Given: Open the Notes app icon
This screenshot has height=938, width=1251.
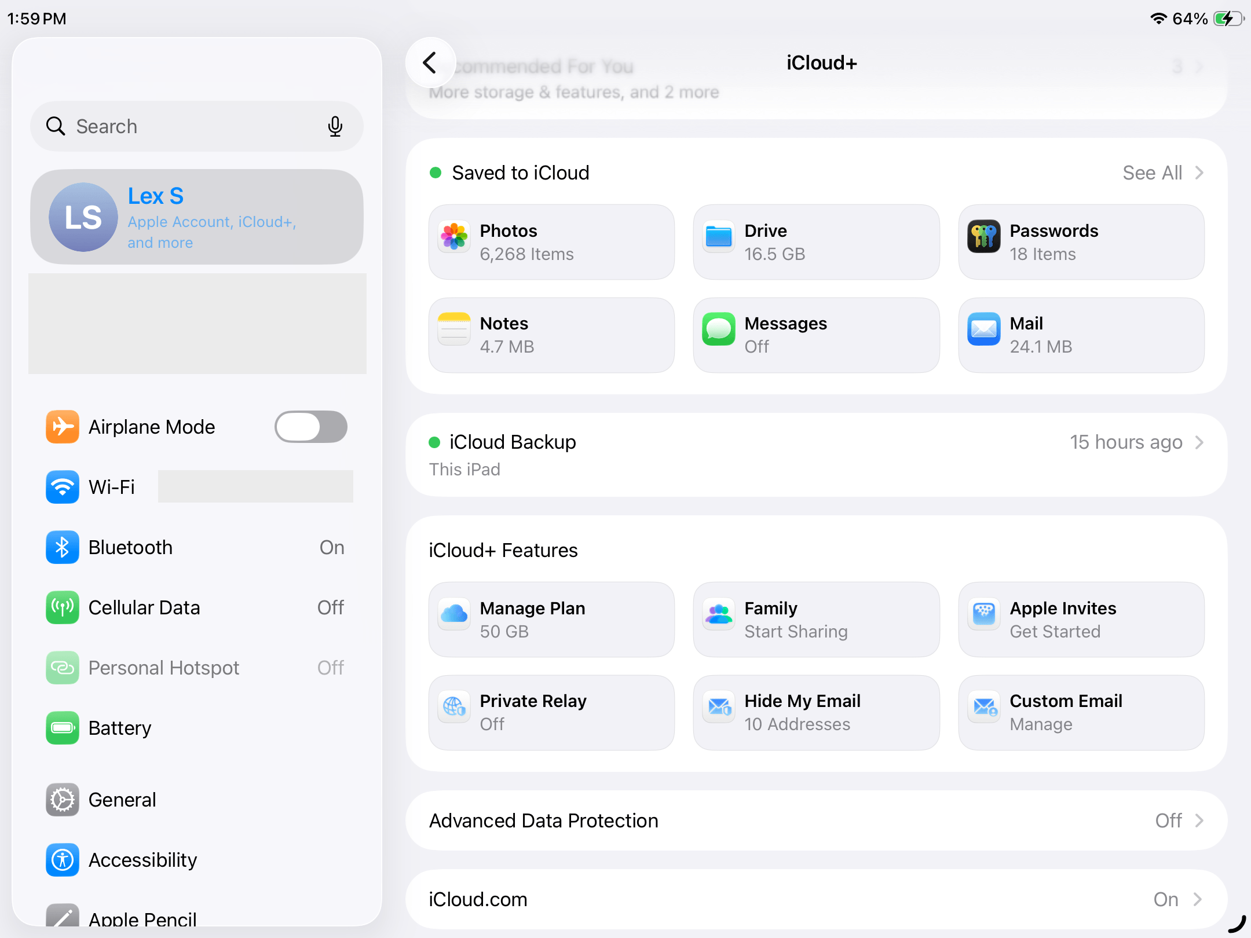Looking at the screenshot, I should pyautogui.click(x=454, y=329).
